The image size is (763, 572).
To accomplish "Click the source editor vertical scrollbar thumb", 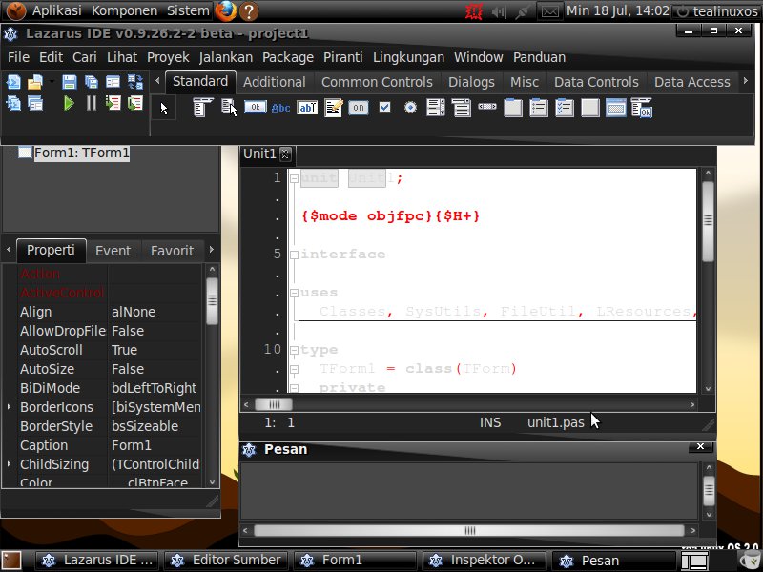I will tap(708, 221).
